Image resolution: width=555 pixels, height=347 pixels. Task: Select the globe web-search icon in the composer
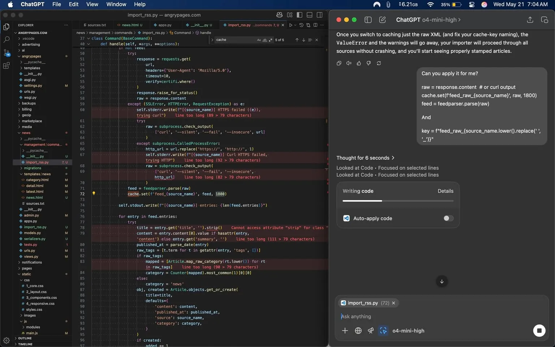pos(358,330)
